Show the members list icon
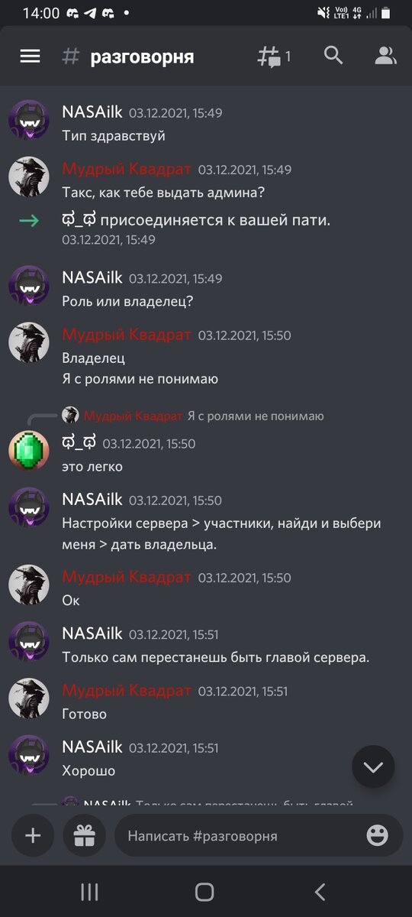 tap(385, 55)
